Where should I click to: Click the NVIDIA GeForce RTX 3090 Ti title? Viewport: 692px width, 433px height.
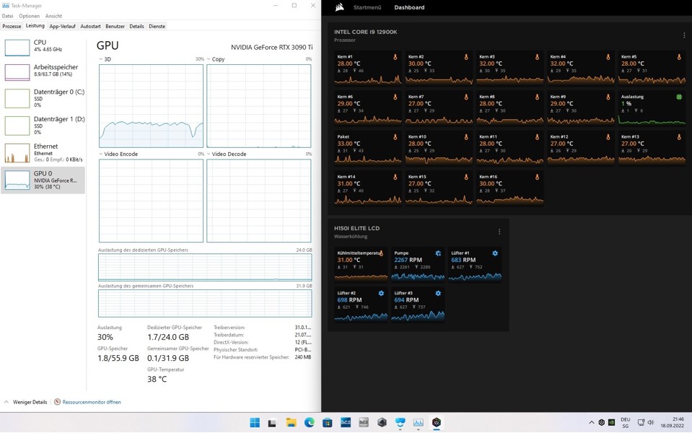tap(272, 47)
